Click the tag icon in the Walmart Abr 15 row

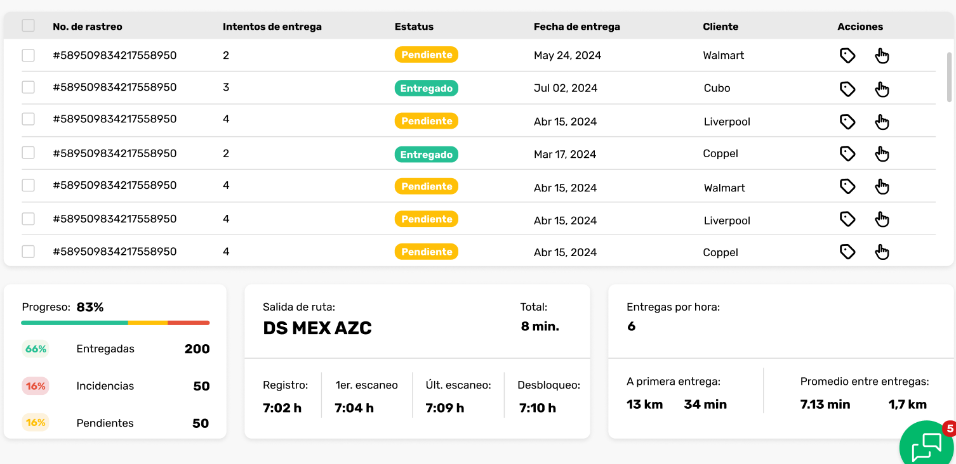click(847, 186)
